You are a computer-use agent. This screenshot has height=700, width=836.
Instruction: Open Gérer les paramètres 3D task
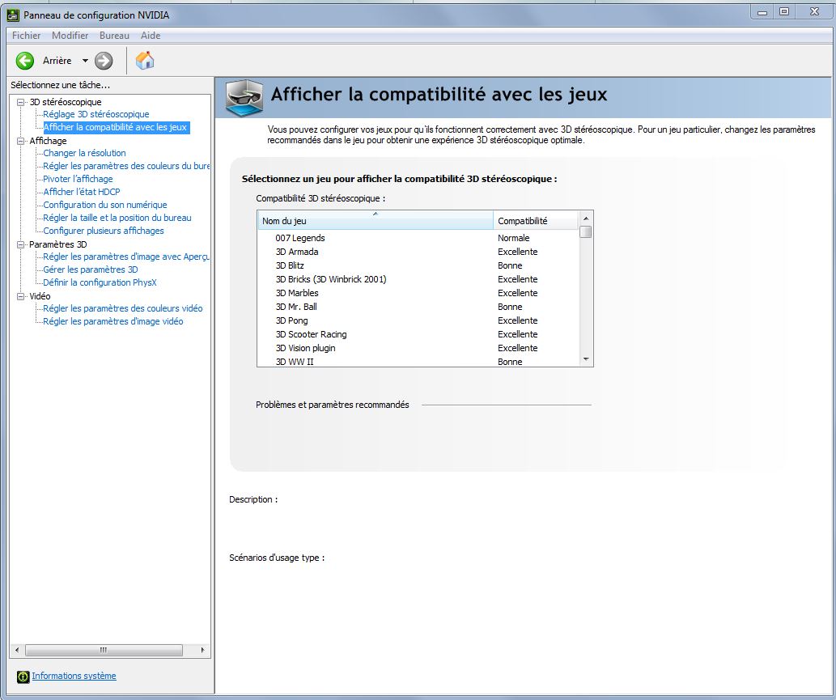click(x=91, y=269)
